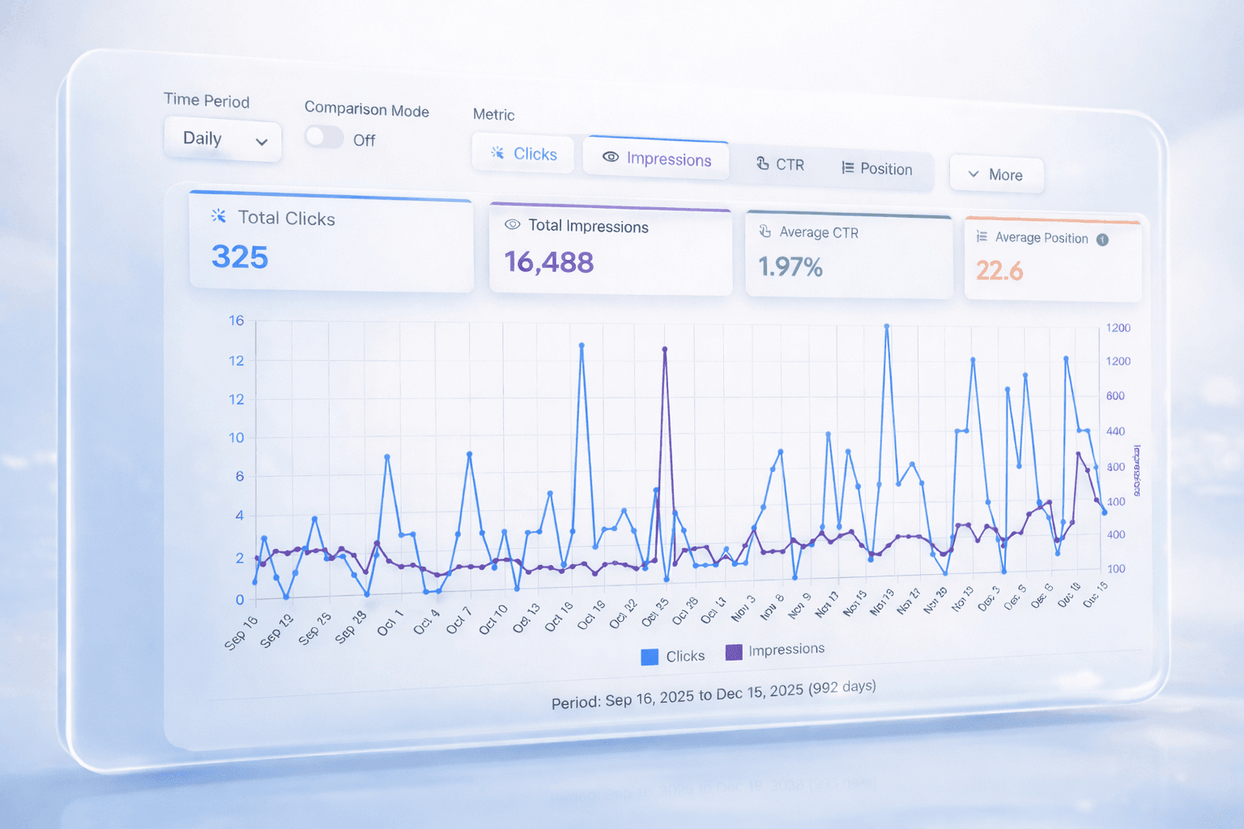Click the clicks icon on the Total Clicks card
This screenshot has height=829, width=1244.
(217, 215)
